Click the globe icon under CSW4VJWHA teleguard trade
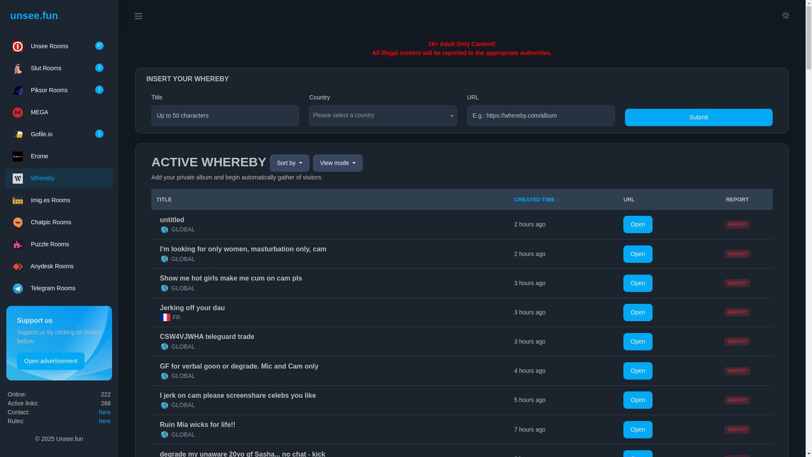Image resolution: width=812 pixels, height=457 pixels. 165,347
